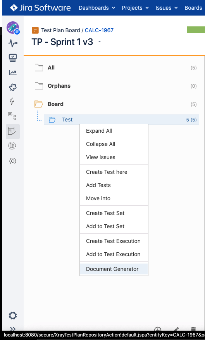Follow the CALC-1967 breadcrumb link
This screenshot has height=340, width=205.
(x=99, y=30)
